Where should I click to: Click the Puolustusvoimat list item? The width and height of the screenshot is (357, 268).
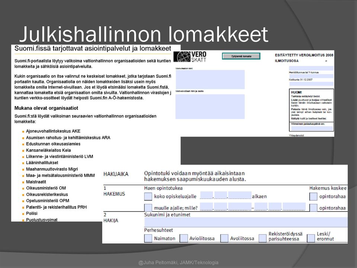[x=42, y=220]
